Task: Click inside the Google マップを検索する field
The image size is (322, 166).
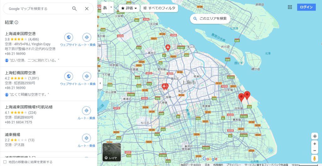Action: (x=38, y=9)
